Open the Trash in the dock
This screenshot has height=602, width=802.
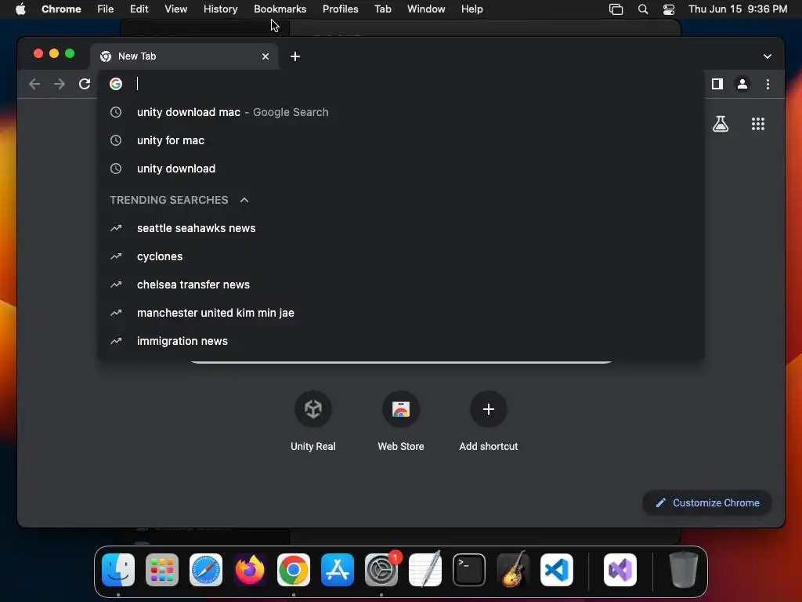pos(683,570)
